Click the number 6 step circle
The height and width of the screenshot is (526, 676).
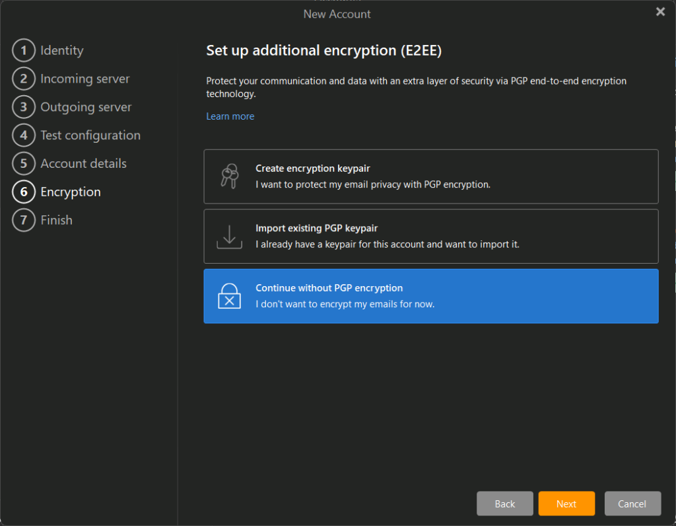(24, 192)
